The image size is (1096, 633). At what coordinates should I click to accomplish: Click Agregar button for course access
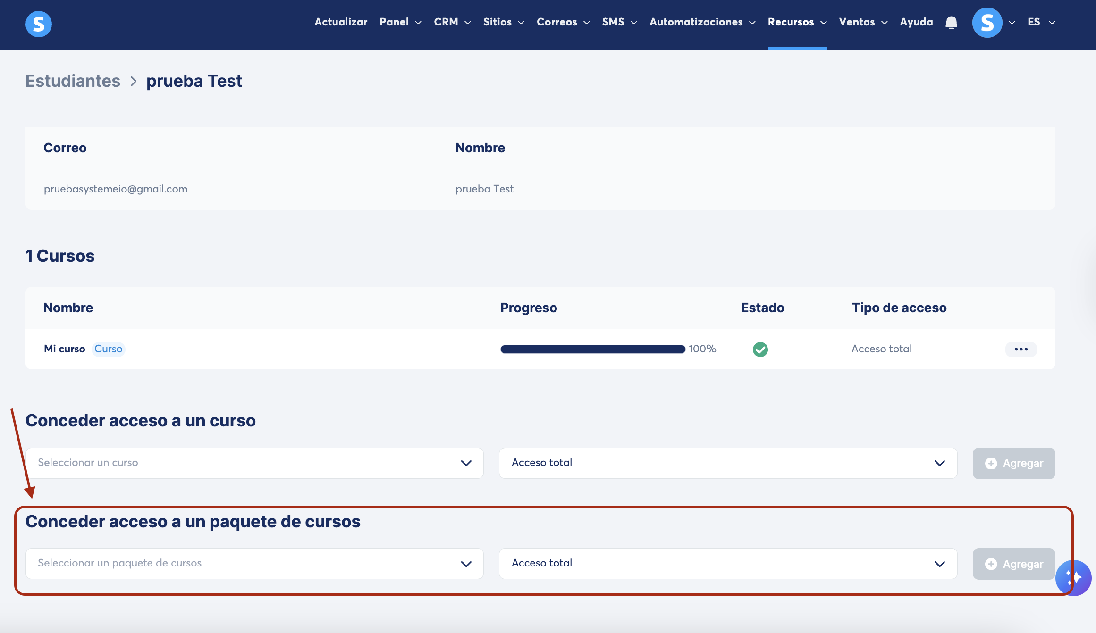(x=1013, y=463)
